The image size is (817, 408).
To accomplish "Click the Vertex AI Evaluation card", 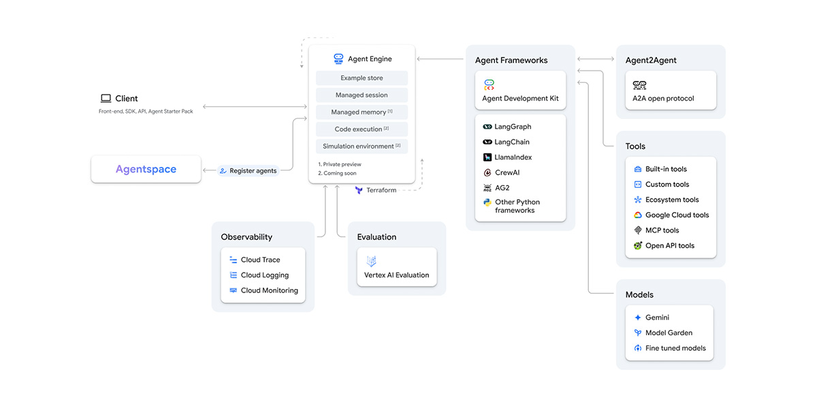I will [x=397, y=267].
